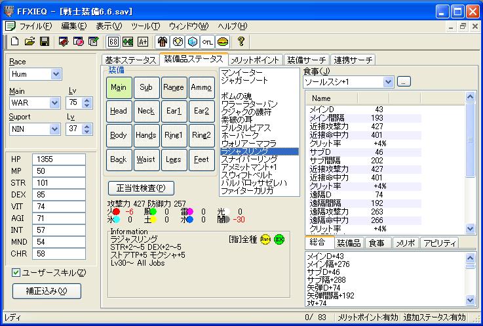Select the Ammo equipment slot
This screenshot has width=483, height=326.
tap(201, 88)
